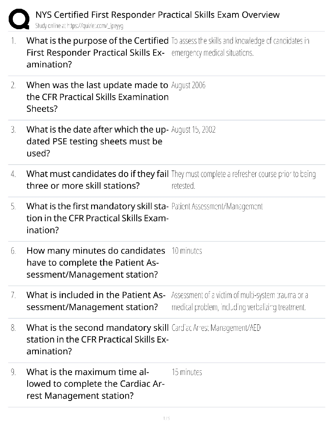This screenshot has height=432, width=333.
Task: Select question about maximum Cardiac Arrest time
Action: point(95,384)
